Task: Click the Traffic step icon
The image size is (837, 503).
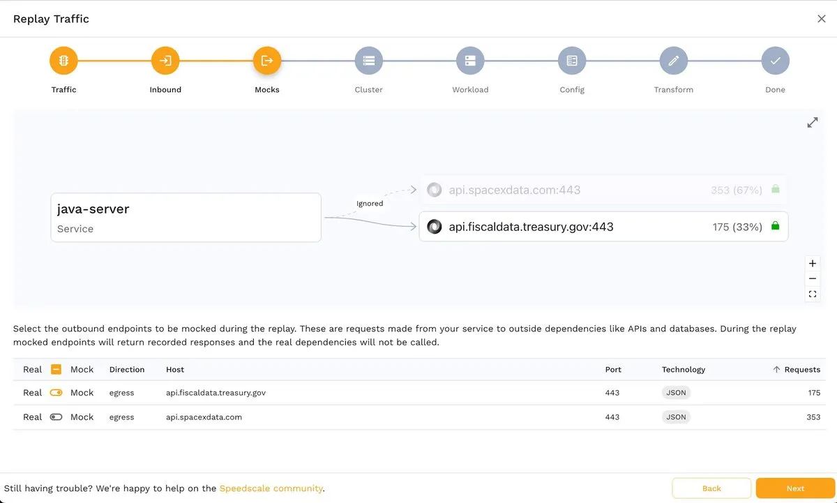Action: (63, 61)
